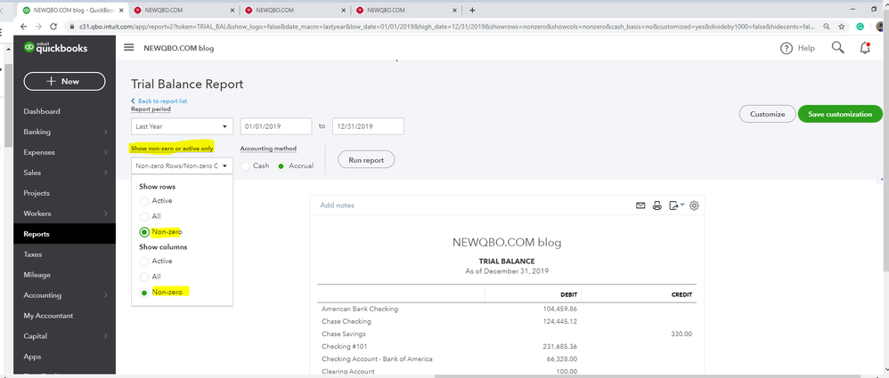Click the Checking #101 account row
The width and height of the screenshot is (889, 378).
[x=507, y=346]
